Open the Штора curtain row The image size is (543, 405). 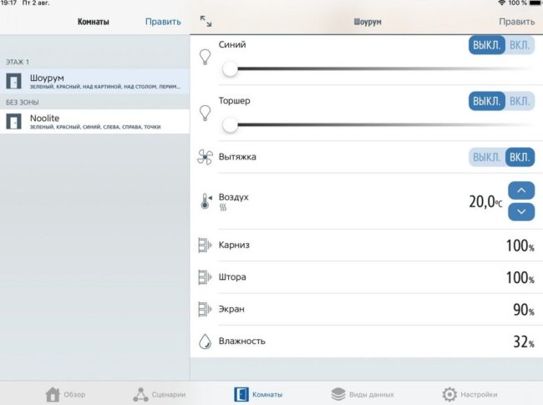pyautogui.click(x=366, y=277)
